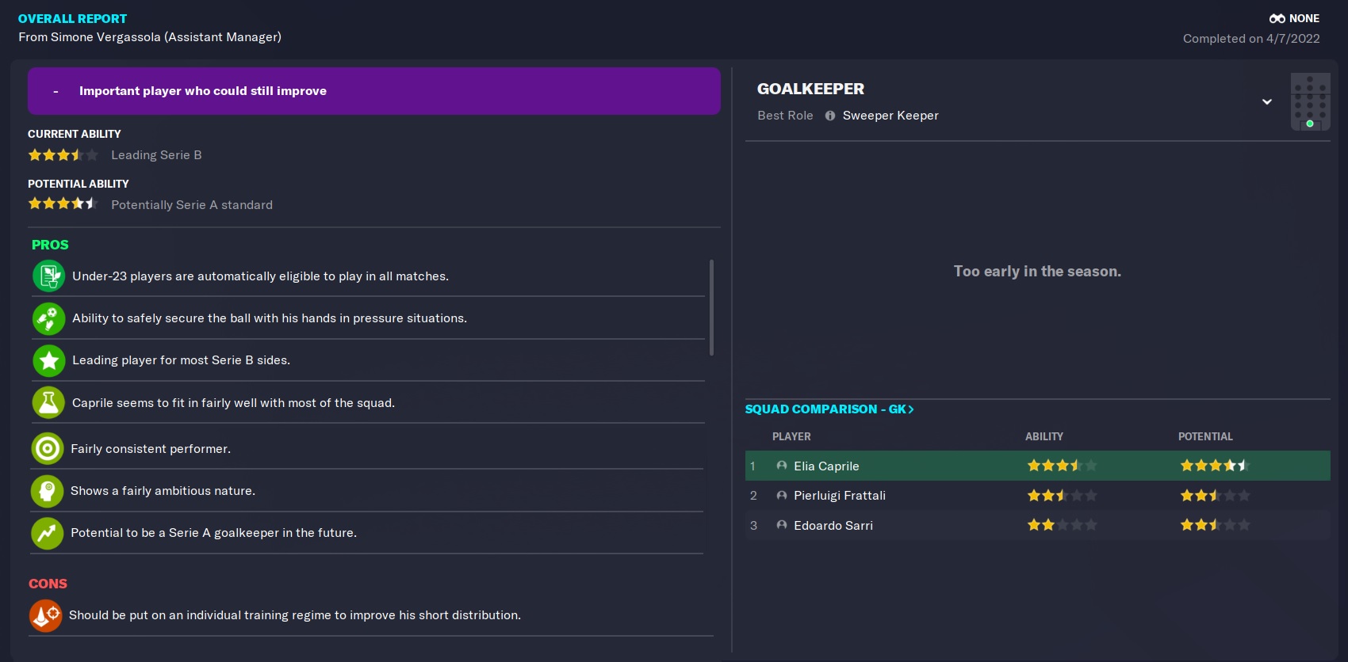
Task: Click the info icon next to Sweeper Keeper
Action: pos(830,116)
